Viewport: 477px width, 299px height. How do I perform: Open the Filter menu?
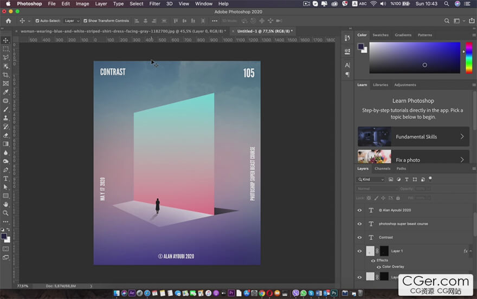(154, 4)
